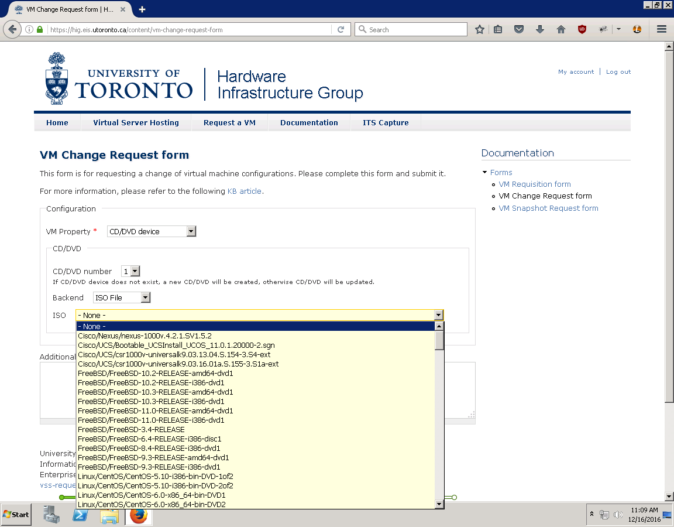Screen dimensions: 674x527
Task: Open the network tray icon
Action: [x=604, y=515]
